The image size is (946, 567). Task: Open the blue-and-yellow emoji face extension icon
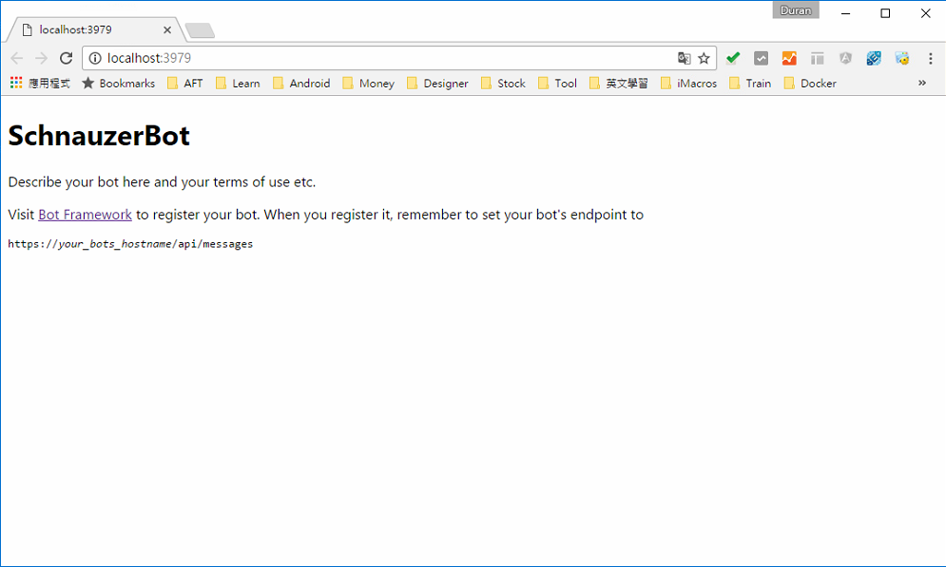tap(902, 58)
